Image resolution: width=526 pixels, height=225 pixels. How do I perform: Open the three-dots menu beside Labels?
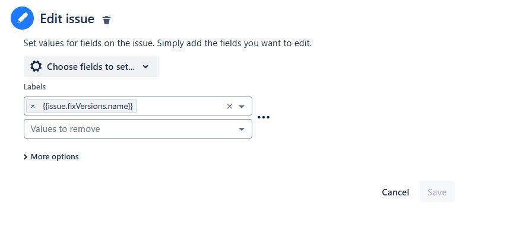point(264,117)
